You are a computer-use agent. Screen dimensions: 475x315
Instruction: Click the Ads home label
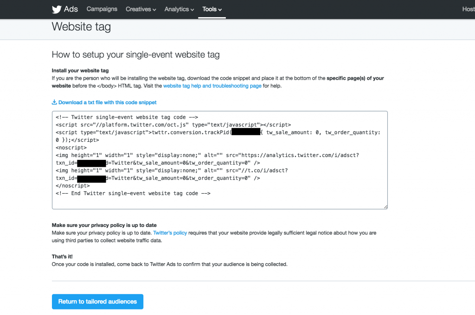(71, 9)
